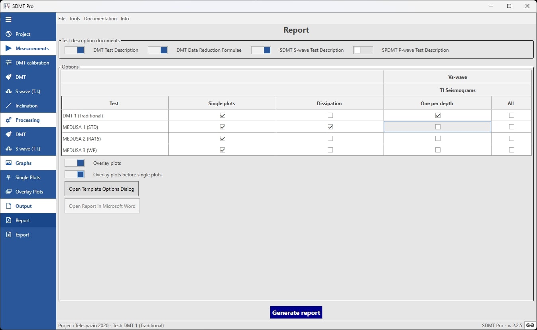The height and width of the screenshot is (330, 537).
Task: Open the Documentation menu
Action: (100, 19)
